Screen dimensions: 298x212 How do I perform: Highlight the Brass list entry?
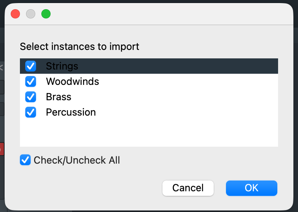pos(59,97)
